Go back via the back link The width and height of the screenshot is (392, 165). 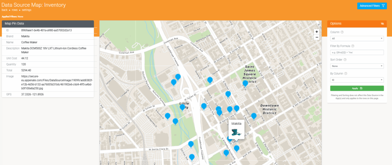pos(5,10)
